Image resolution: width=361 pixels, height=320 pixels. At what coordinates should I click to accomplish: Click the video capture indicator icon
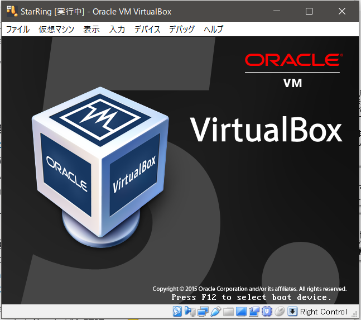click(254, 311)
